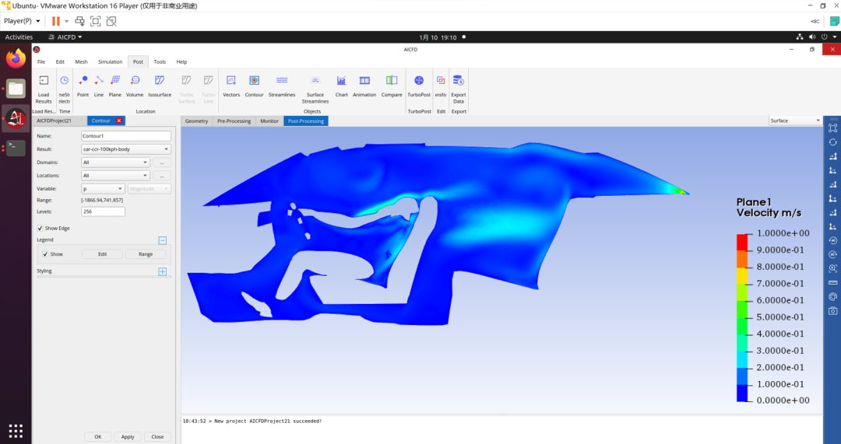
Task: Click the Levels input field
Action: click(x=103, y=212)
